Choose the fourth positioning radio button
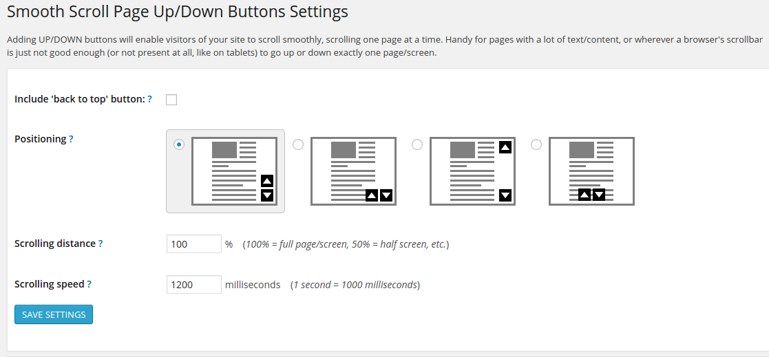 coord(536,144)
